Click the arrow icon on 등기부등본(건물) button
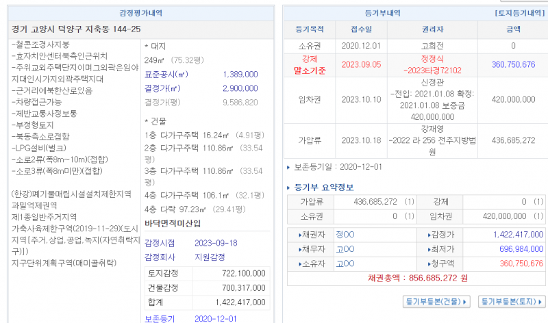This screenshot has height=323, width=548. (x=466, y=301)
